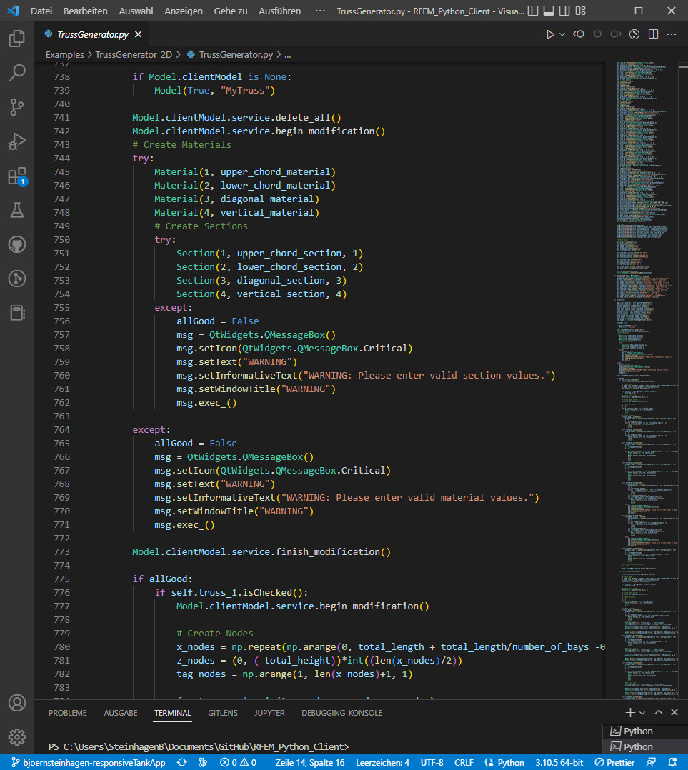Open Source Control view

(17, 107)
